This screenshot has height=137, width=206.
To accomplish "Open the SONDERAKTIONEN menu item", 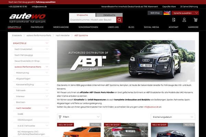I will [88, 27].
